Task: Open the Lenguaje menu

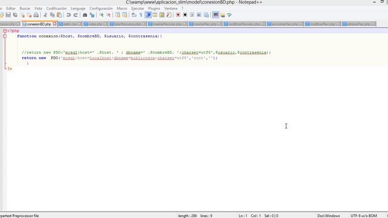Action: tap(78, 8)
